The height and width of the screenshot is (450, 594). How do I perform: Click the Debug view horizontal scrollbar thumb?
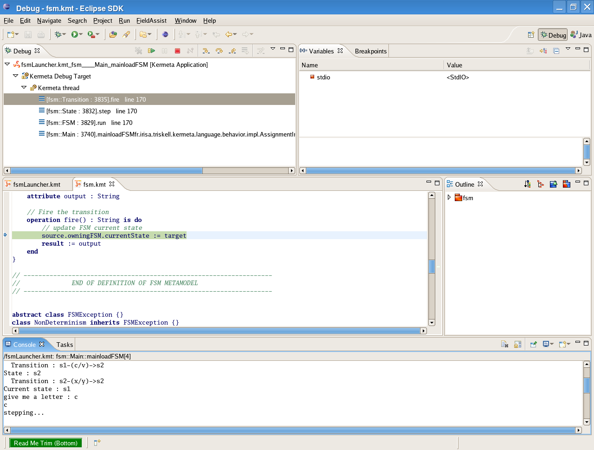click(106, 170)
